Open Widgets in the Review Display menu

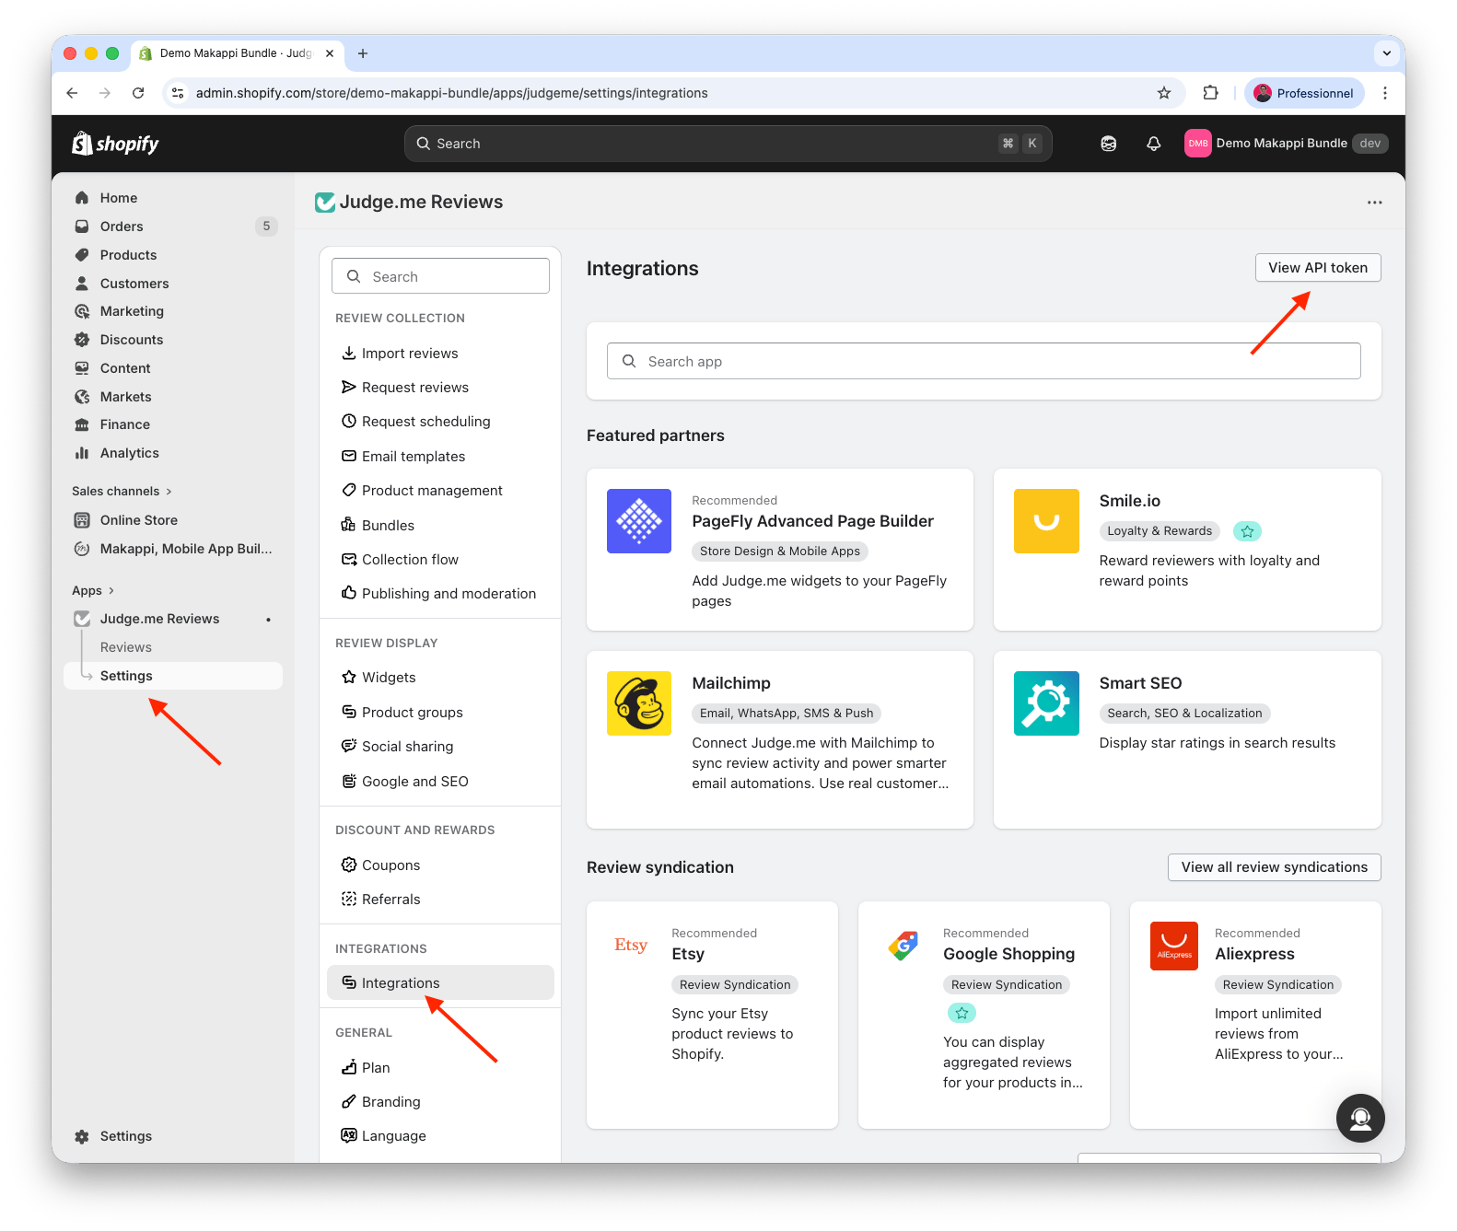pos(388,678)
